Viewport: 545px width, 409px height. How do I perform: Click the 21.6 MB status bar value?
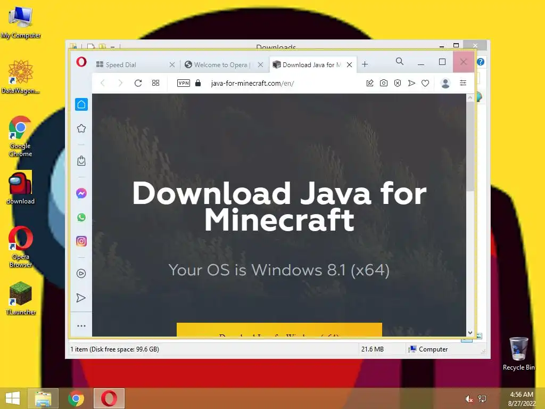coord(372,349)
